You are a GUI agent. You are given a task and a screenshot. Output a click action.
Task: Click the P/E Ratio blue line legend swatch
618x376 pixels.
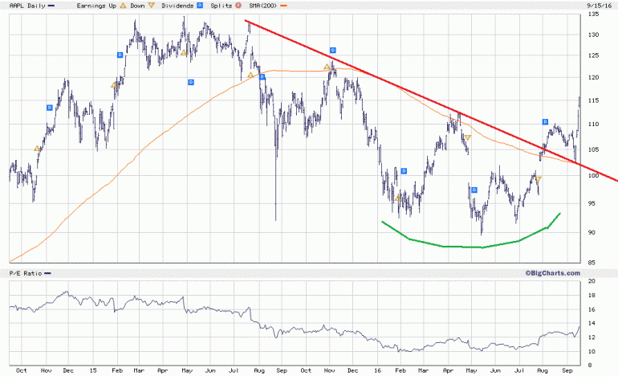(47, 273)
